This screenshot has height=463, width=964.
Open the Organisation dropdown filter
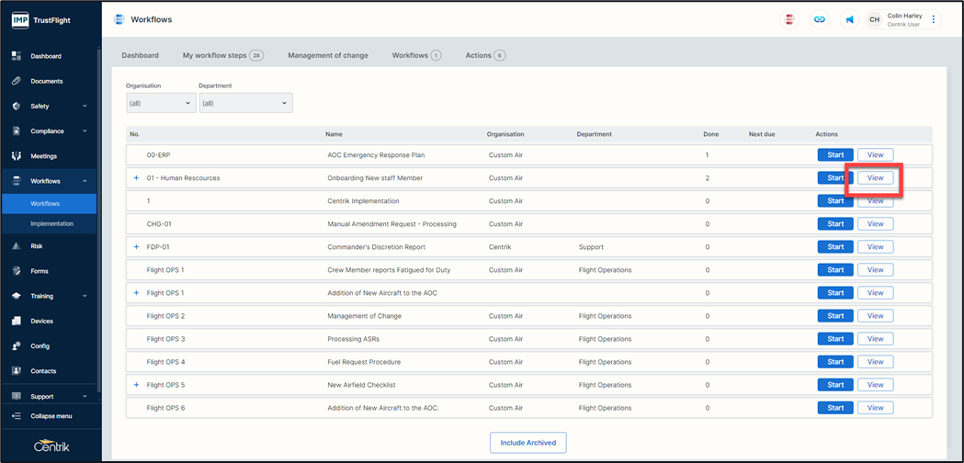click(x=161, y=103)
